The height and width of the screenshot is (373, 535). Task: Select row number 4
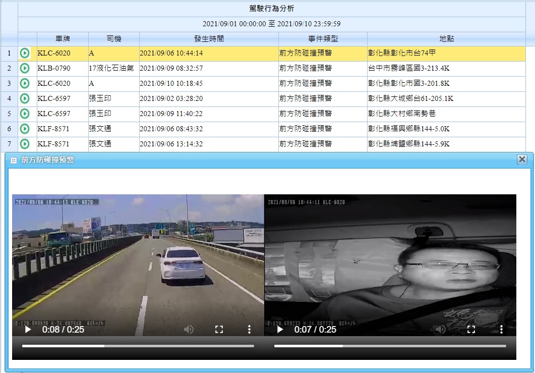9,99
